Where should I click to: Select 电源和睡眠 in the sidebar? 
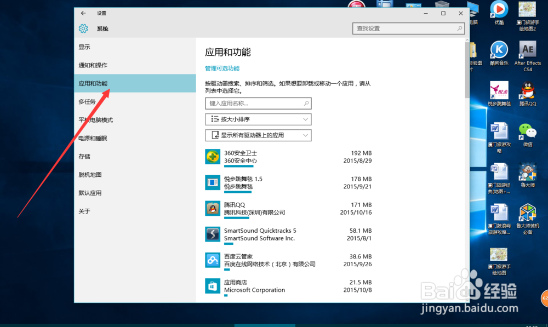[x=135, y=138]
